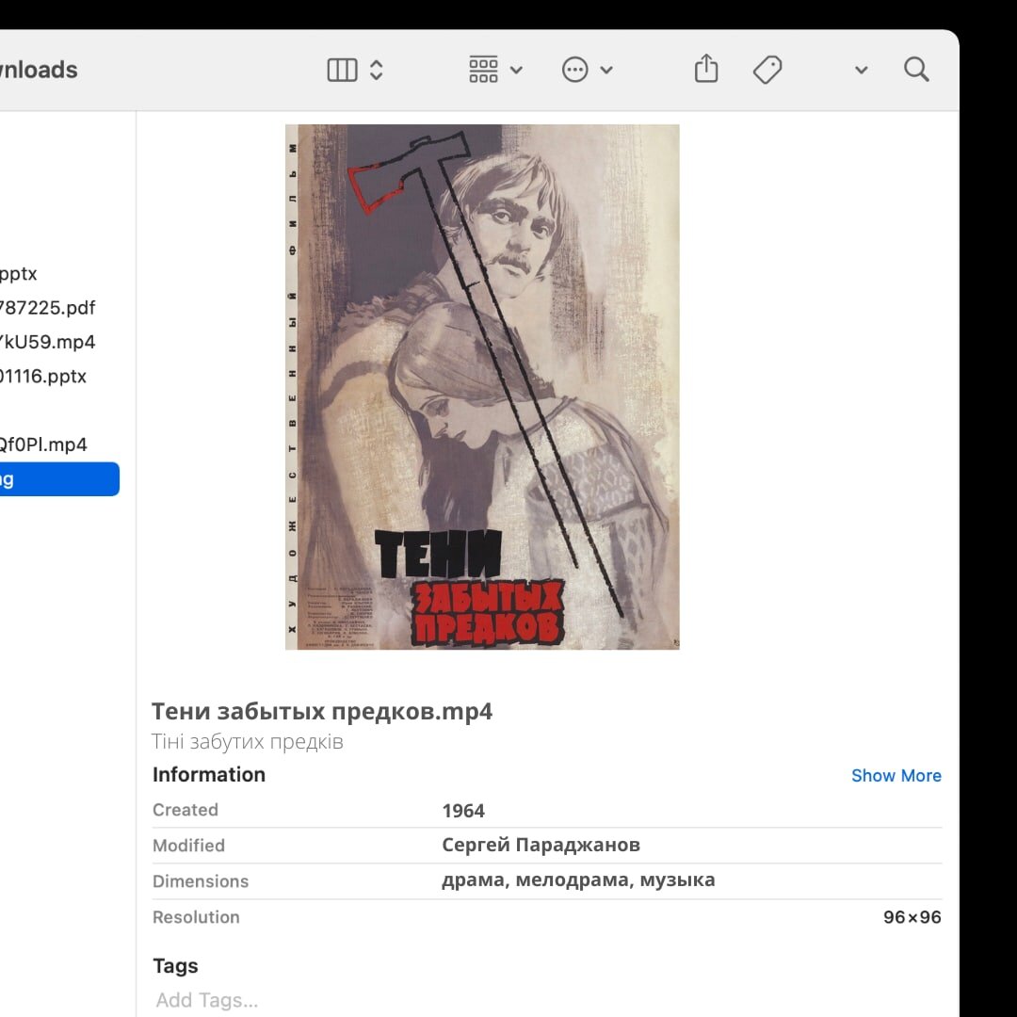The width and height of the screenshot is (1017, 1017).
Task: Click the subtitle Тіні забутих предків
Action: click(247, 741)
